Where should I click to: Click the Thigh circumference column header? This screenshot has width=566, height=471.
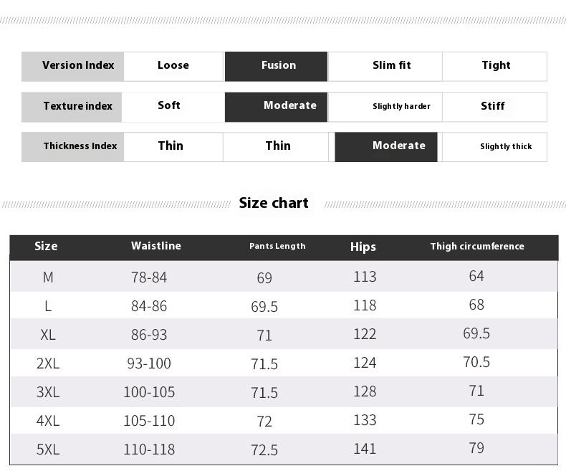point(477,247)
